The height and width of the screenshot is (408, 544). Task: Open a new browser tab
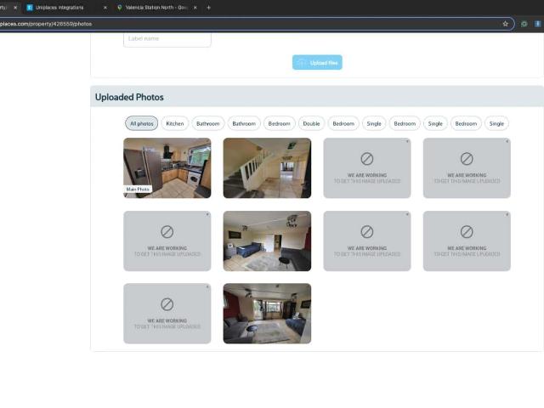pyautogui.click(x=209, y=8)
